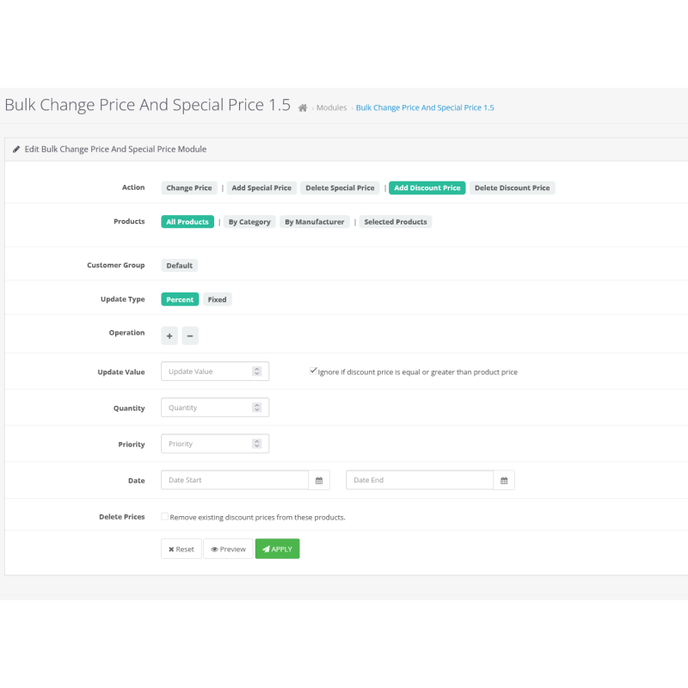The width and height of the screenshot is (688, 688).
Task: Click the Preview button
Action: point(228,549)
